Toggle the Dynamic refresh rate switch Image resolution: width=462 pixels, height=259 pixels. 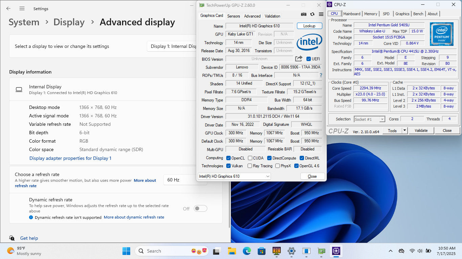point(200,209)
